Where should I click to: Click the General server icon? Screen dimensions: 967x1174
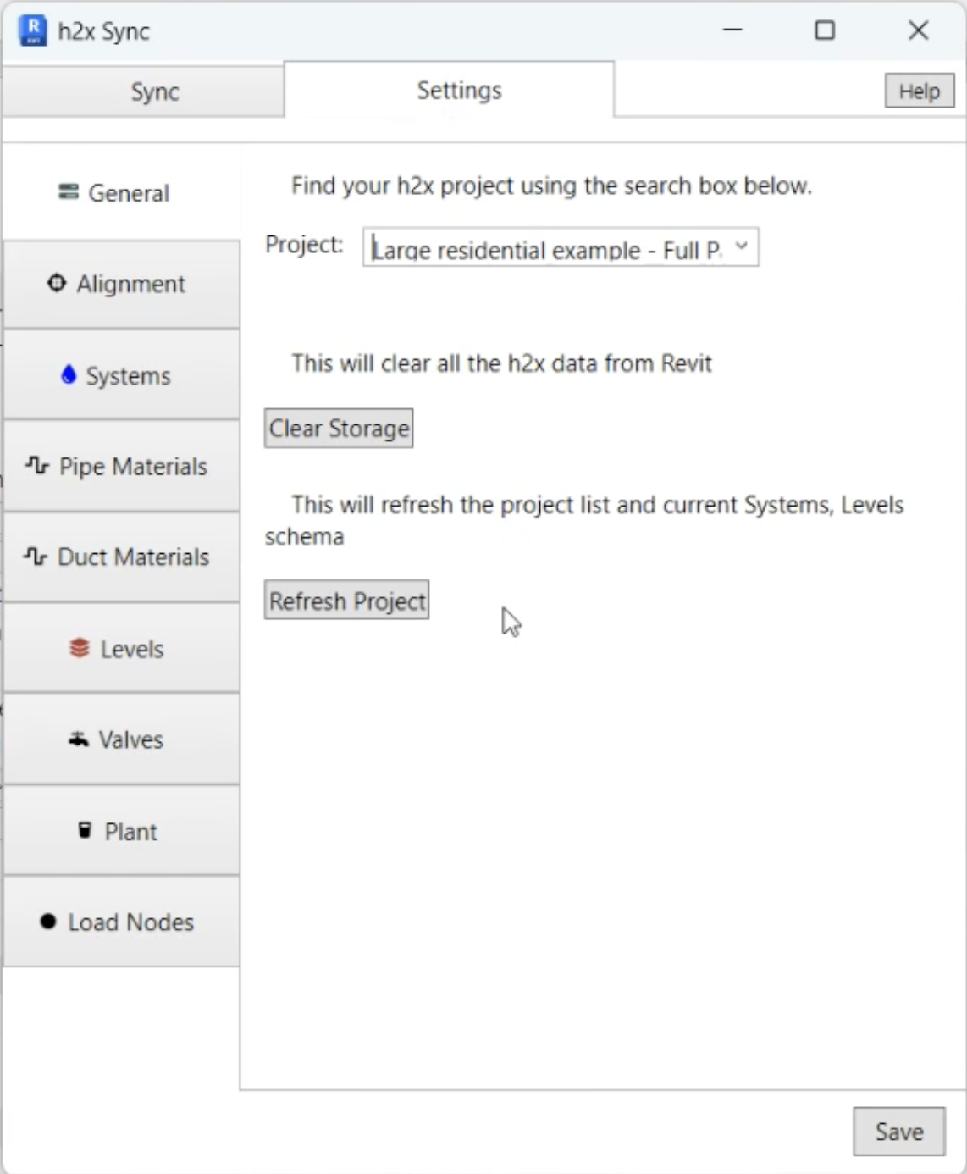click(x=69, y=192)
